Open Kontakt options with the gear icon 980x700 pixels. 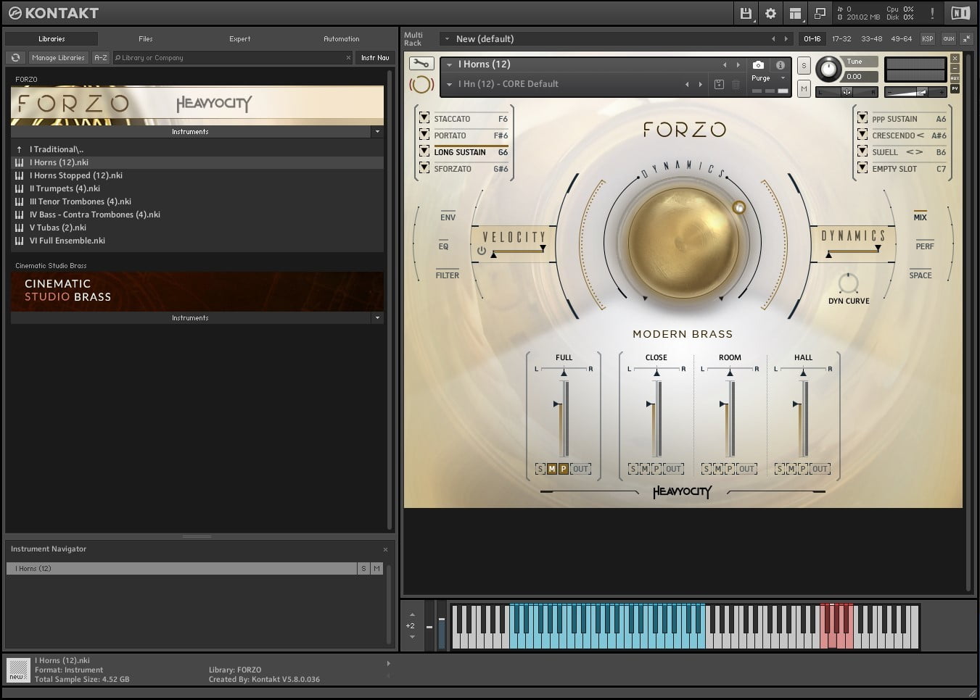pos(770,13)
